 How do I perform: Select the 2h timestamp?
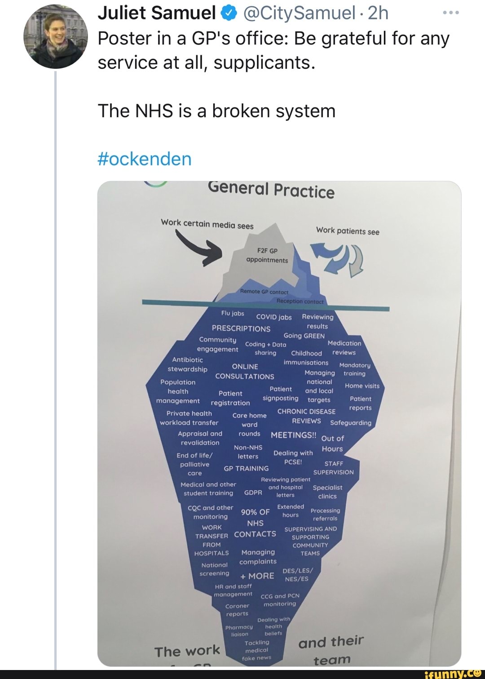[x=376, y=13]
